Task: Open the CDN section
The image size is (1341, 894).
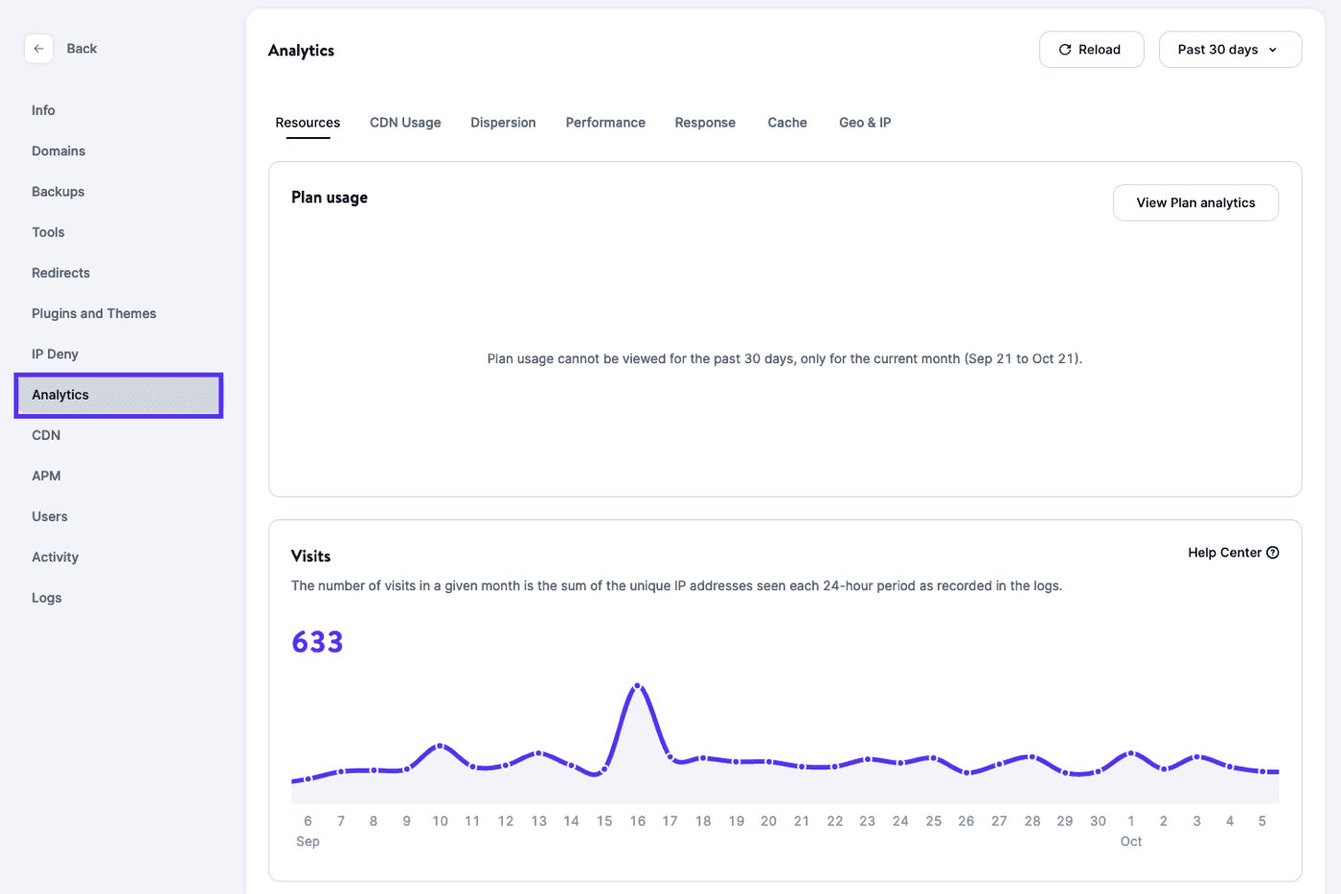Action: [46, 435]
